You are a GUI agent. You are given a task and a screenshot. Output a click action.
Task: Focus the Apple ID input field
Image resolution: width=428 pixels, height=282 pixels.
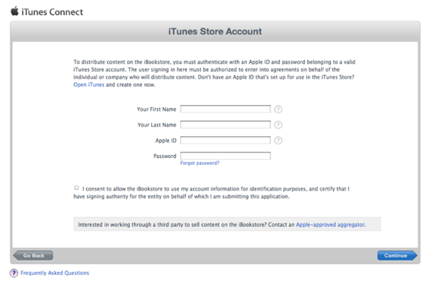[225, 140]
